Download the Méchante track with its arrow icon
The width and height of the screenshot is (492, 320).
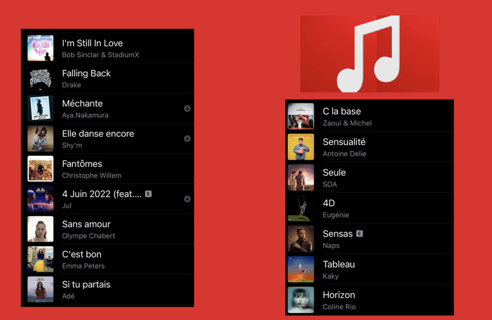tap(187, 108)
